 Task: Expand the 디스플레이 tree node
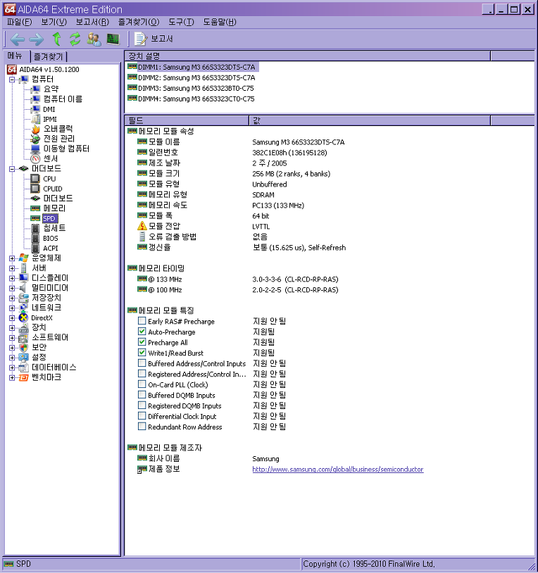click(x=12, y=278)
